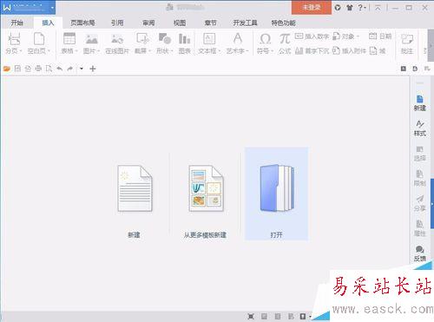Click the 文本框 text box icon
434x322 pixels.
pos(209,39)
